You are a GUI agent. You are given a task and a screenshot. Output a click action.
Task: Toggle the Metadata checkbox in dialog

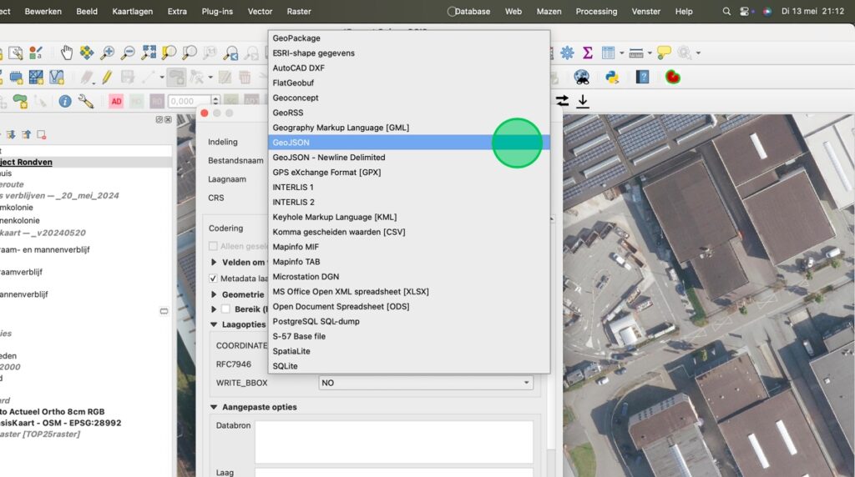click(214, 279)
